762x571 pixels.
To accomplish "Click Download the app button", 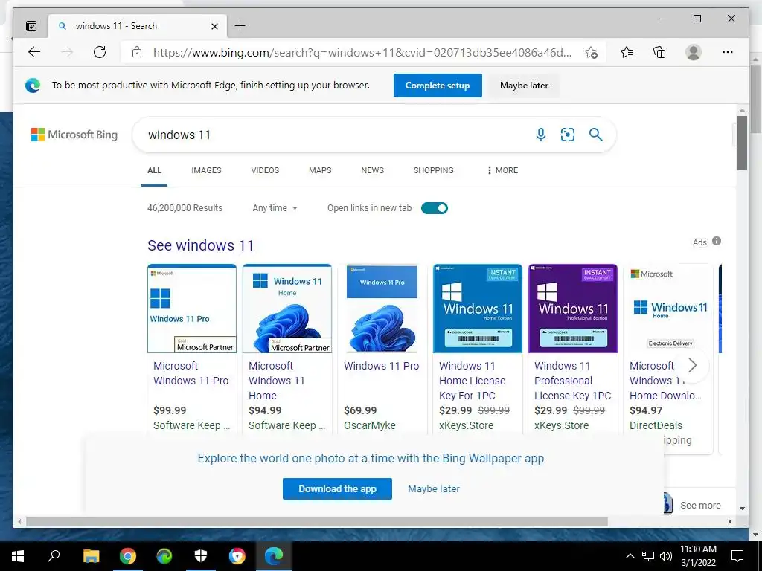I will click(337, 489).
